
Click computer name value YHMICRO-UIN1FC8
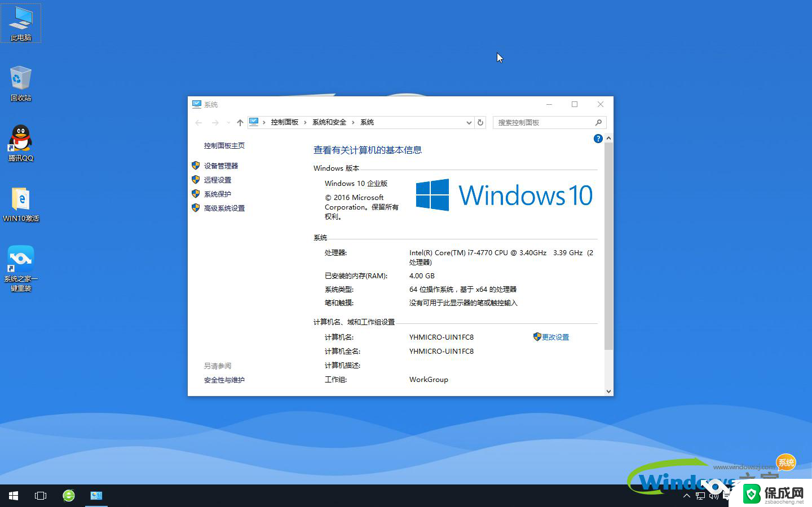[442, 337]
